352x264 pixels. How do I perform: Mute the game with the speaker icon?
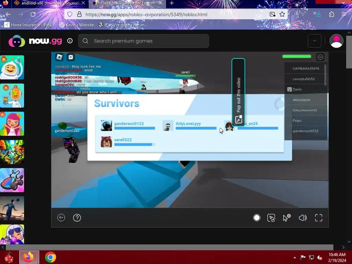[302, 218]
